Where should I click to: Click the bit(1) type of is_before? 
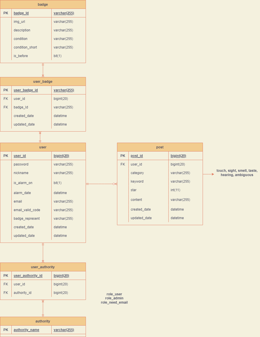click(x=58, y=56)
